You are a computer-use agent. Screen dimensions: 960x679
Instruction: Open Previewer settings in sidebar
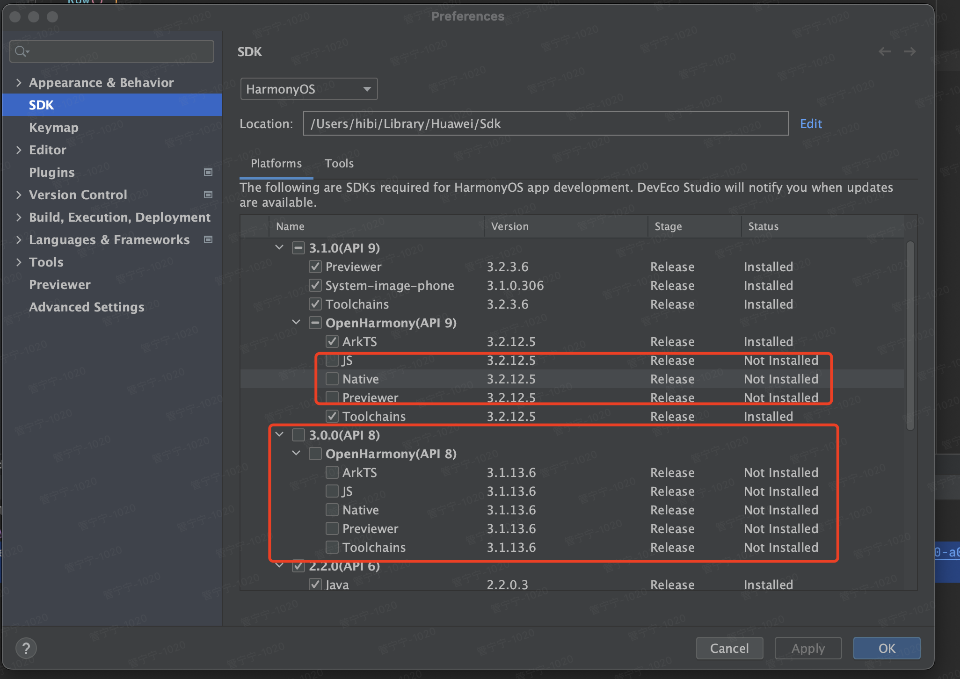pos(60,284)
